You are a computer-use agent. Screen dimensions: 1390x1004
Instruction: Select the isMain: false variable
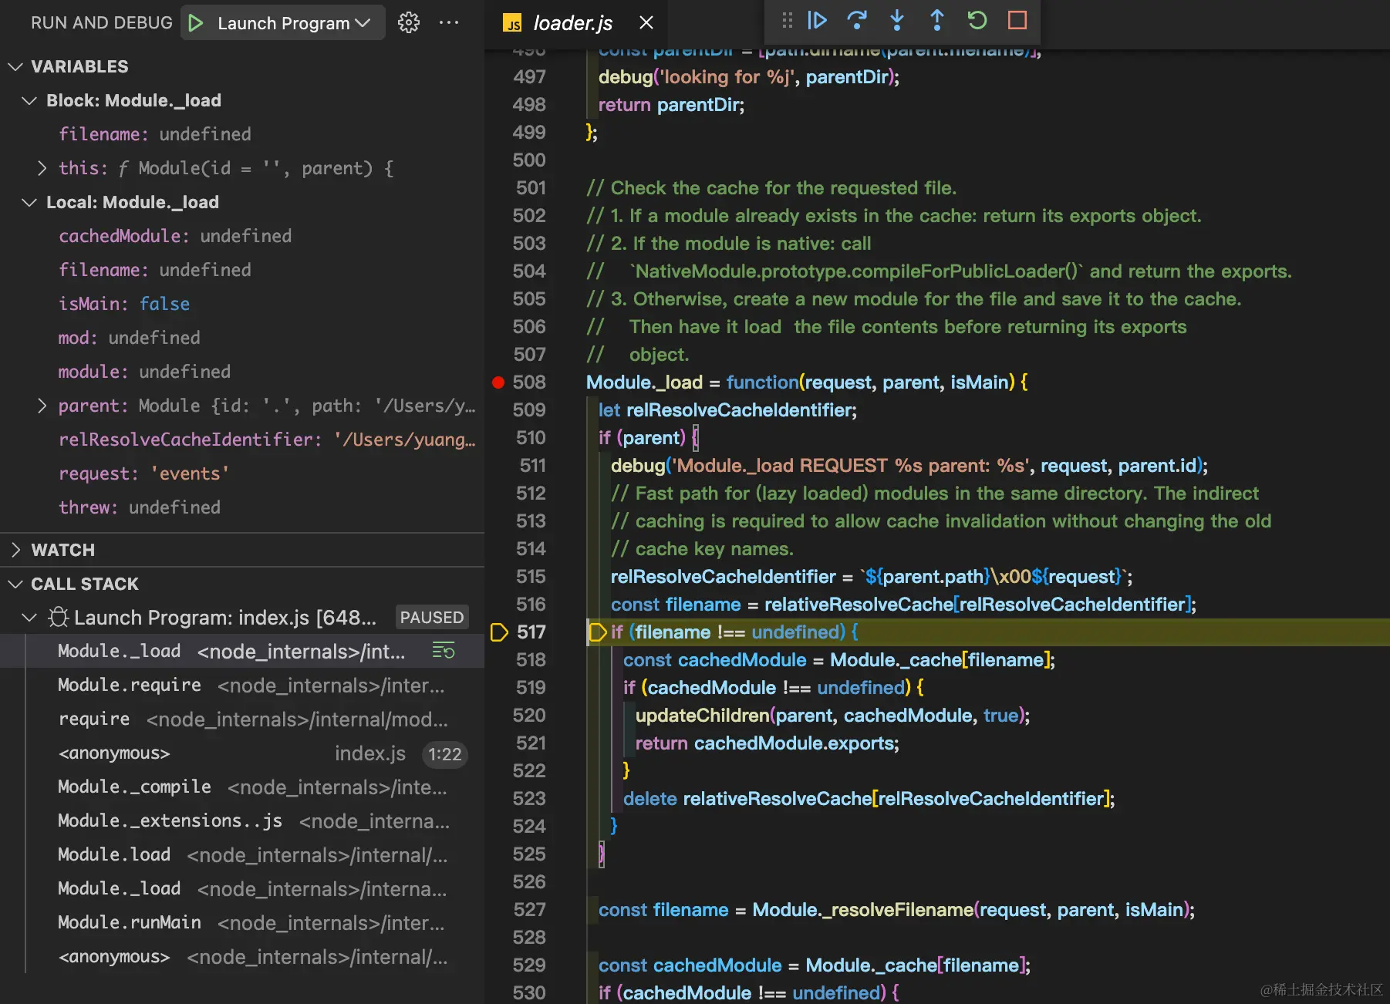242,304
